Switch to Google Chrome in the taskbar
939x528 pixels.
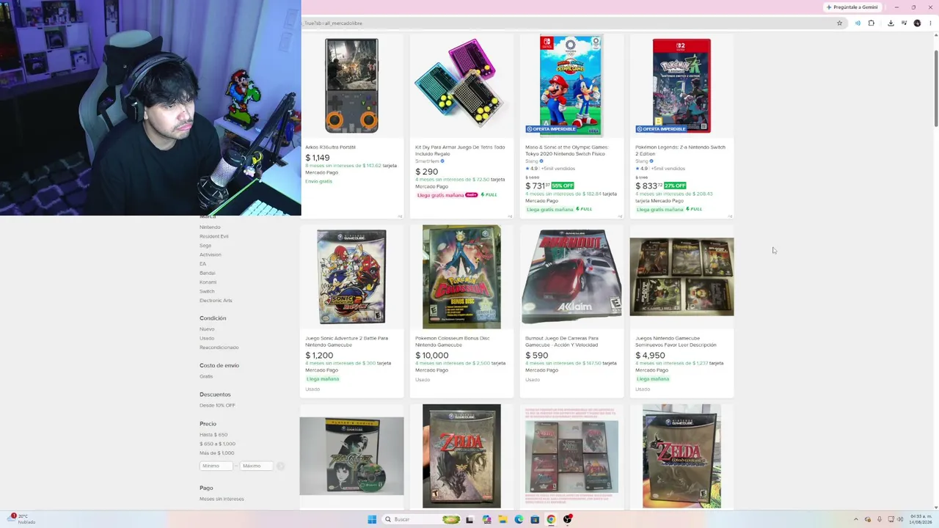pyautogui.click(x=551, y=519)
